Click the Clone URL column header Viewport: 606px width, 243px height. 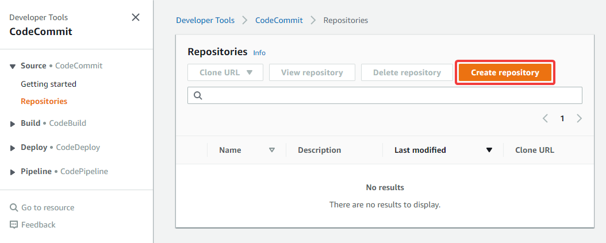coord(535,150)
